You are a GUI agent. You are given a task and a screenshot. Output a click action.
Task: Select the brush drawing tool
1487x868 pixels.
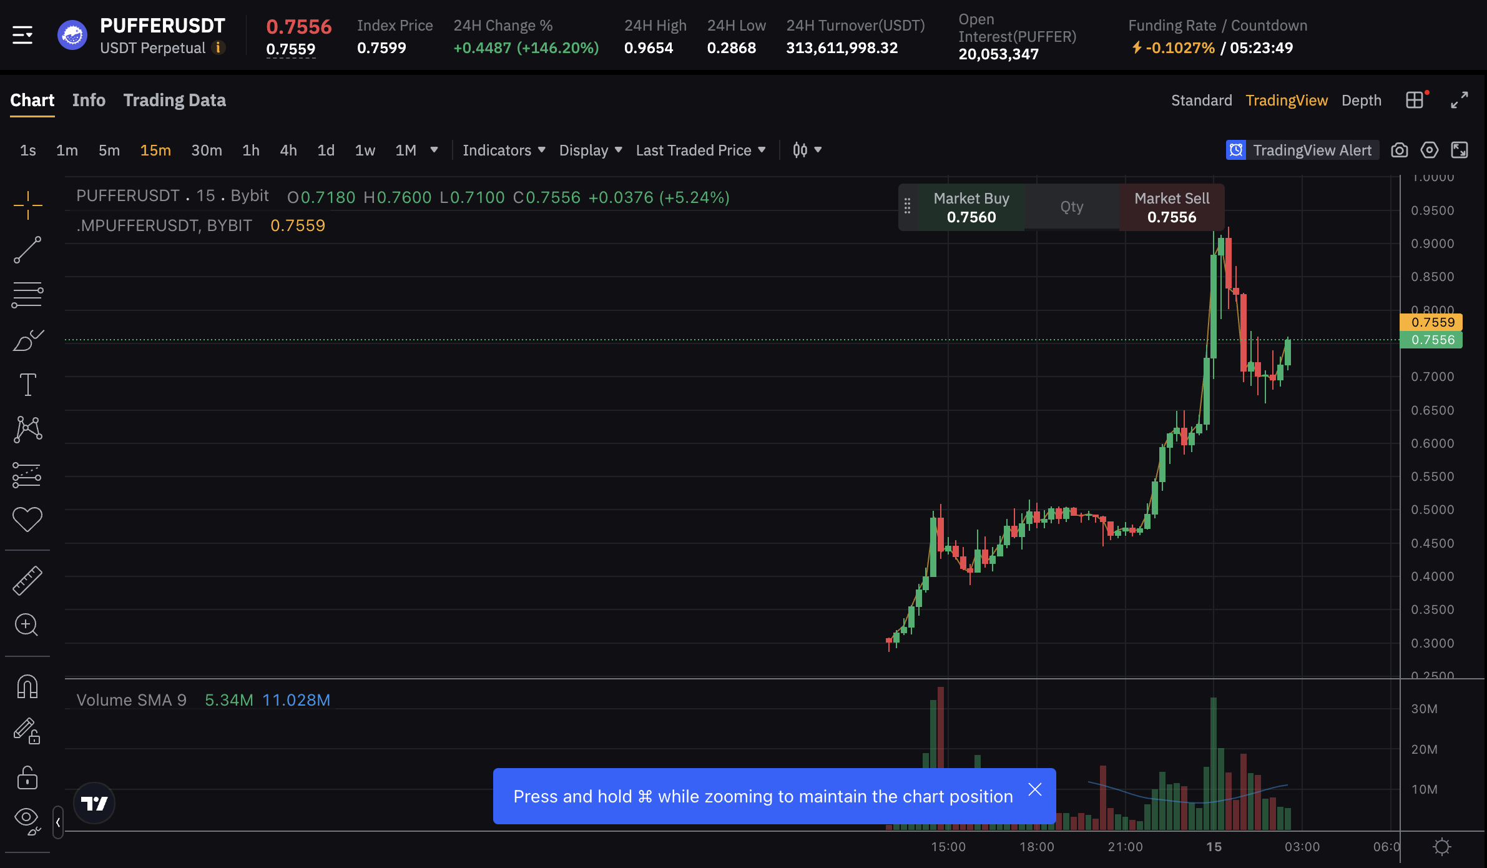point(27,340)
